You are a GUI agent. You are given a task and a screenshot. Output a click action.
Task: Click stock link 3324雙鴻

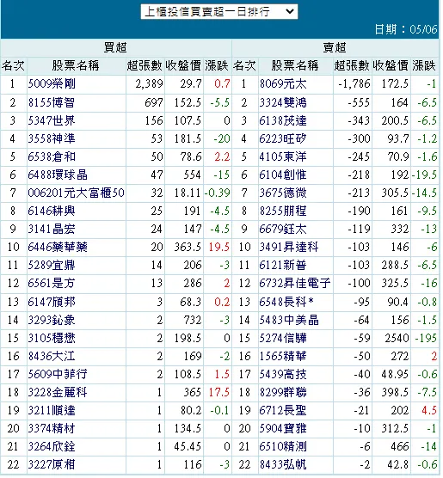(x=283, y=102)
